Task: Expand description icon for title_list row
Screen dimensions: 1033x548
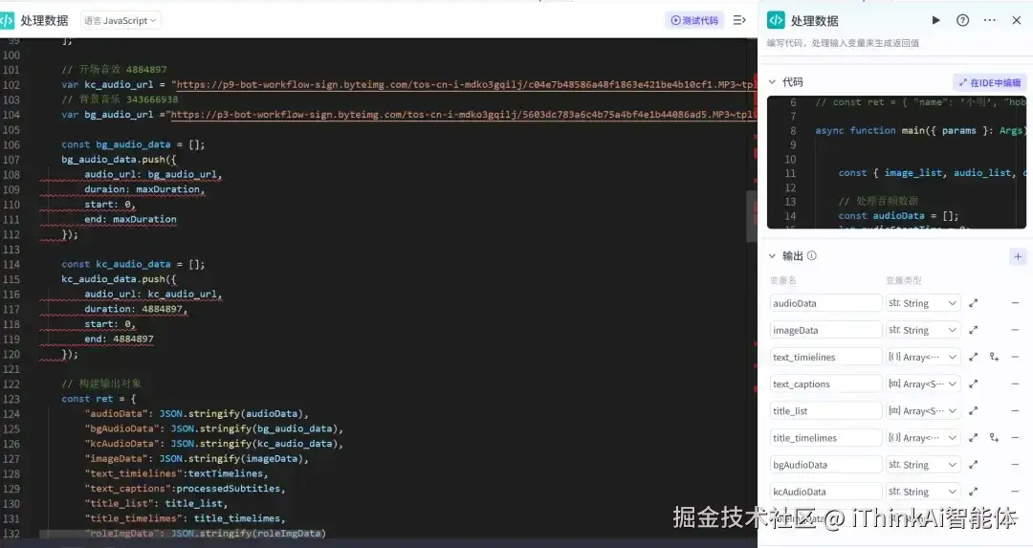Action: (x=973, y=411)
